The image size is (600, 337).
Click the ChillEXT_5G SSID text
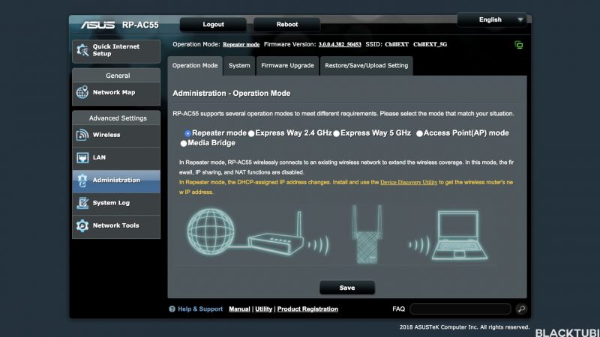[430, 45]
